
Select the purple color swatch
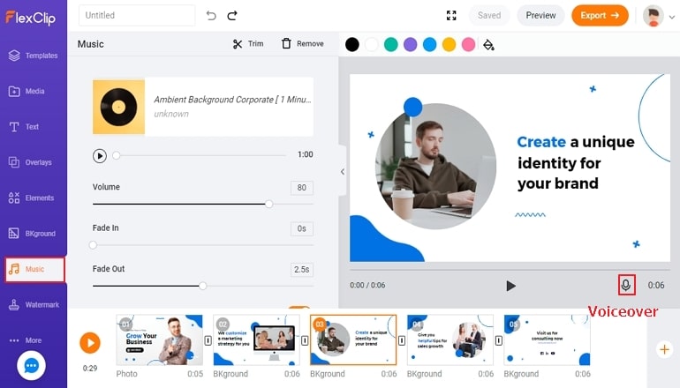coord(411,45)
